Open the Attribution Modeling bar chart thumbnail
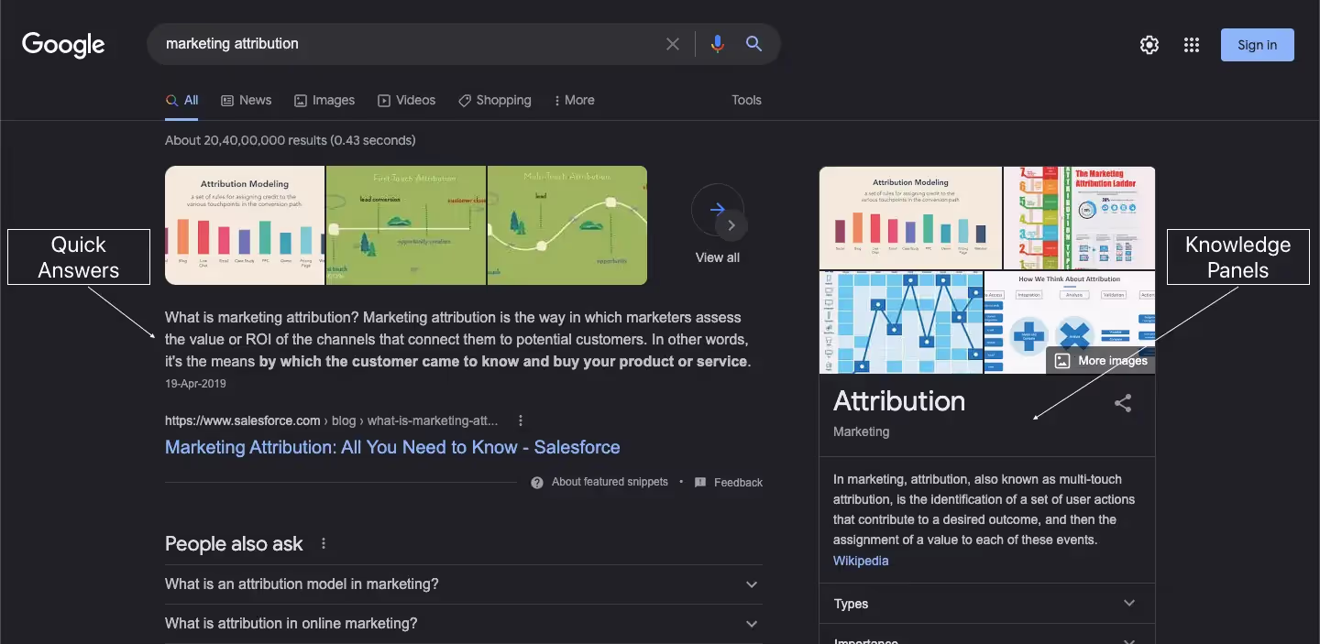 click(x=245, y=225)
